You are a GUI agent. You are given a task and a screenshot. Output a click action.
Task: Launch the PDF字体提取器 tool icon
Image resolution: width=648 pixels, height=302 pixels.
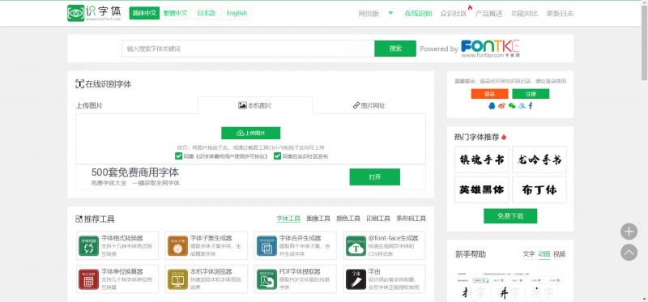[x=266, y=279]
